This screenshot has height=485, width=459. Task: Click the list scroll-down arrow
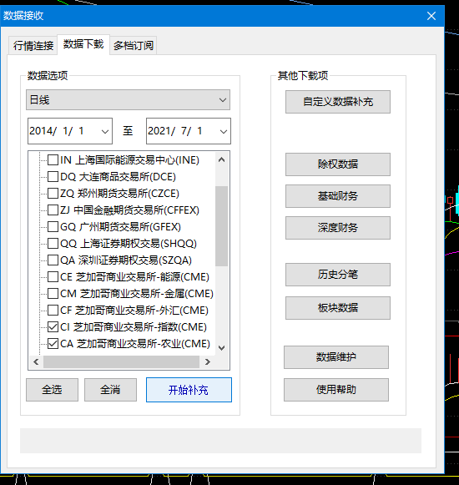pos(221,347)
